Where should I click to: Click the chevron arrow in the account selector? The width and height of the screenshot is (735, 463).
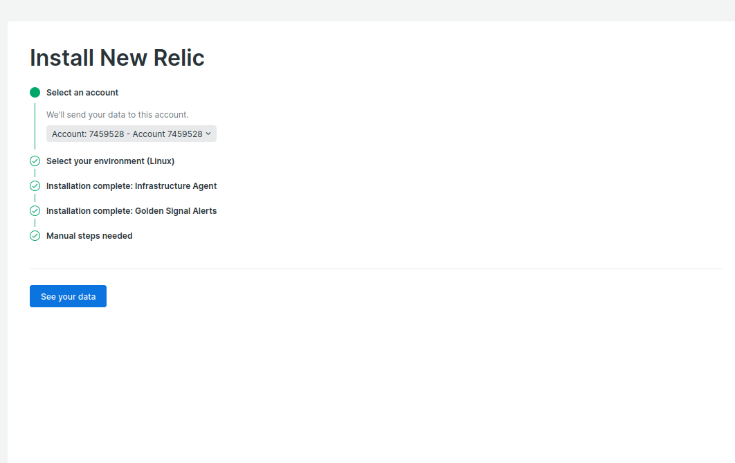(208, 134)
